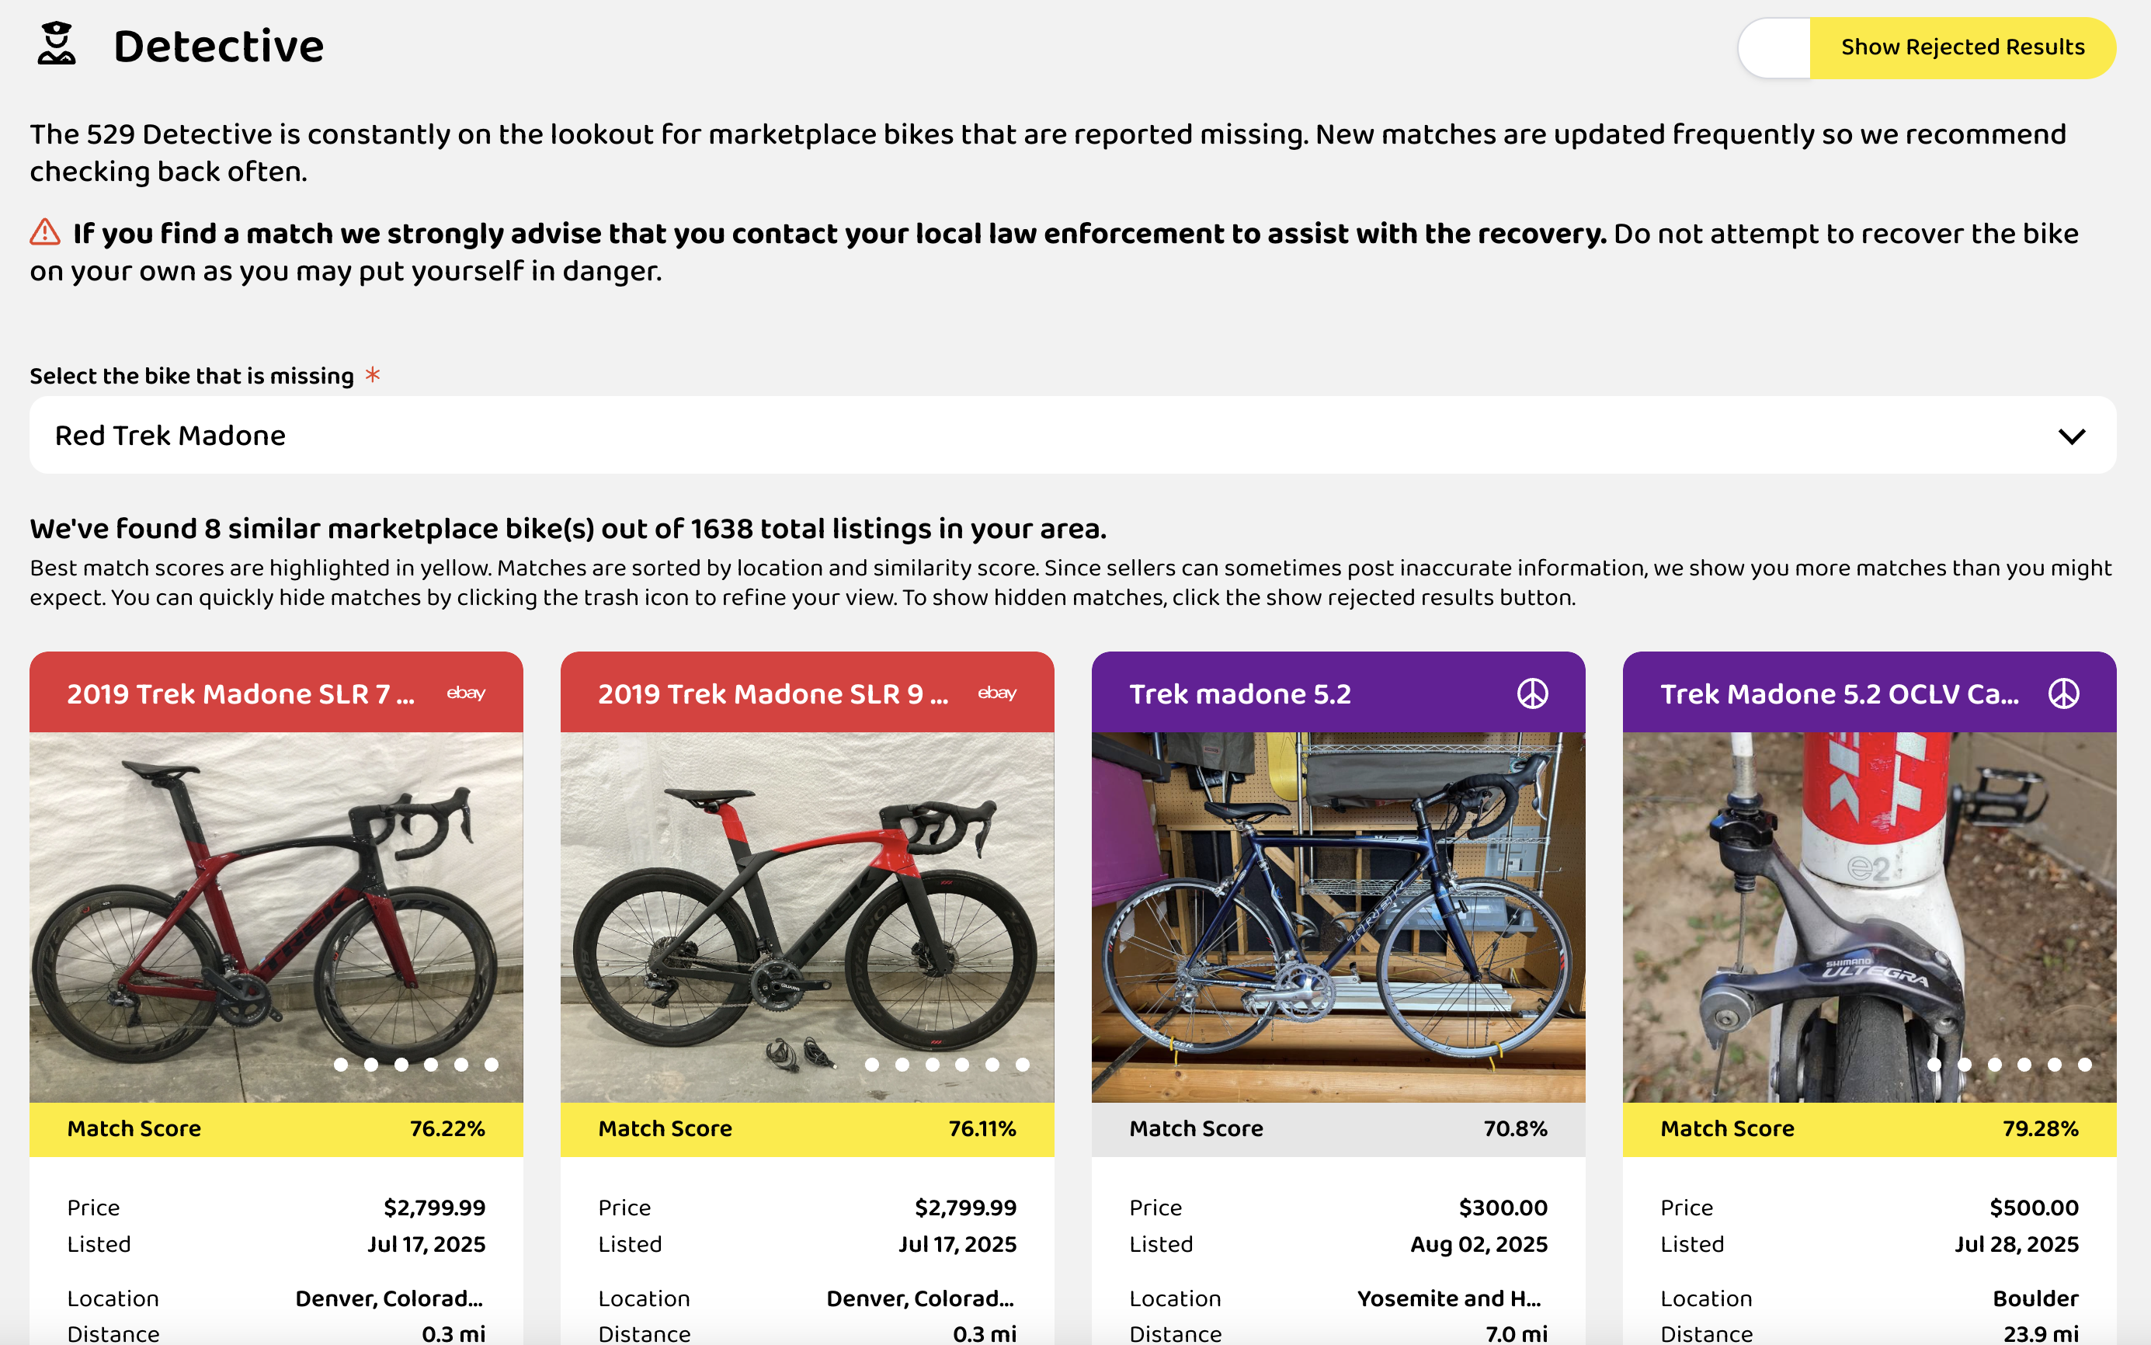
Task: Click the Craigslist peace icon on Trek madone 5.2
Action: coord(1532,693)
